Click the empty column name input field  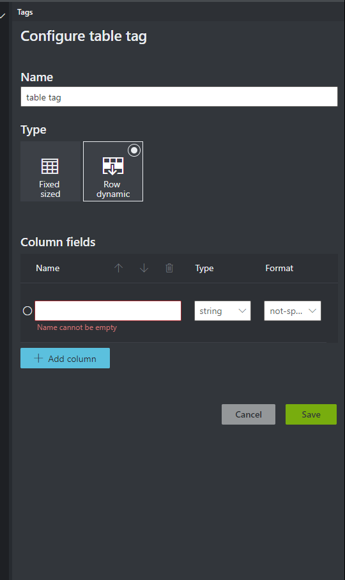click(x=108, y=311)
